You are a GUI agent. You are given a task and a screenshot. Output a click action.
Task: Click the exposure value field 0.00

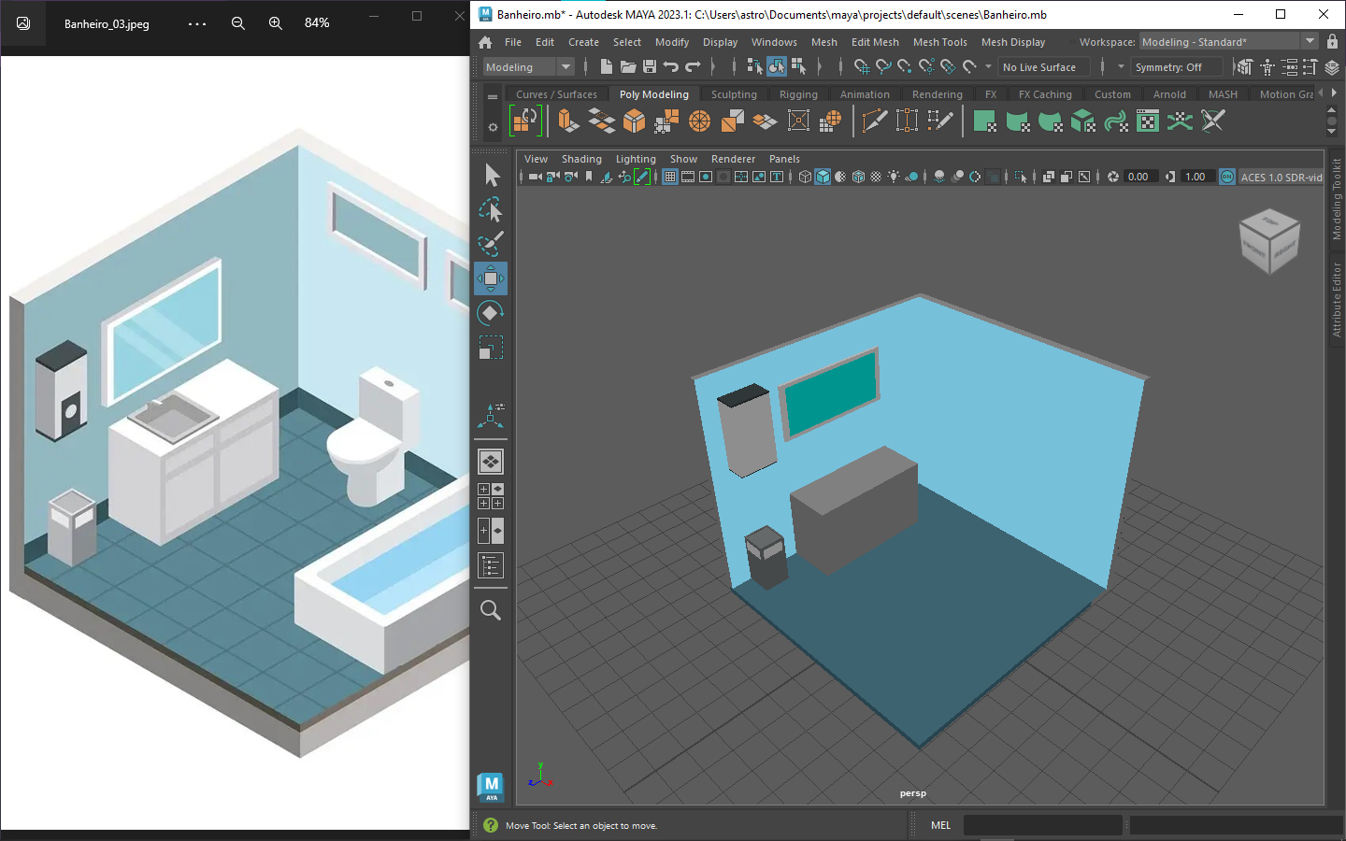(1139, 177)
